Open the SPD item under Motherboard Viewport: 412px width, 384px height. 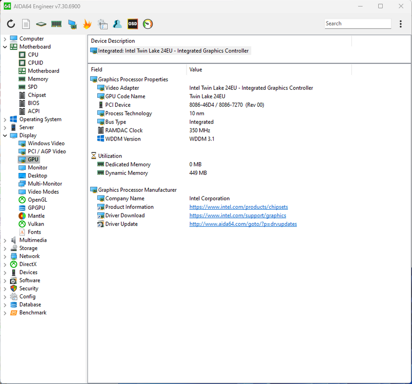[x=32, y=87]
